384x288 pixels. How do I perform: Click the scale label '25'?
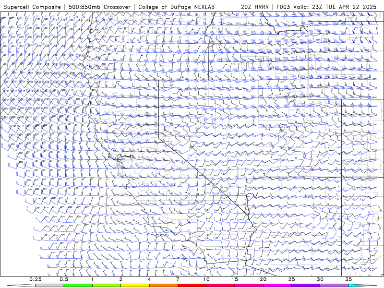pos(291,279)
